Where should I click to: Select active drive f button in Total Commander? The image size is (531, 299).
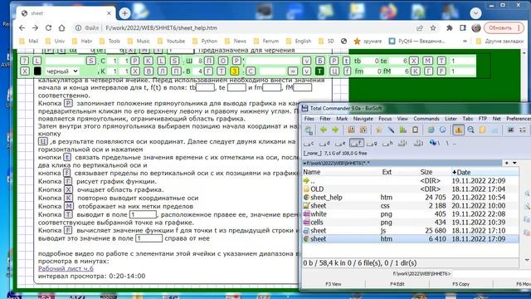[x=356, y=144]
